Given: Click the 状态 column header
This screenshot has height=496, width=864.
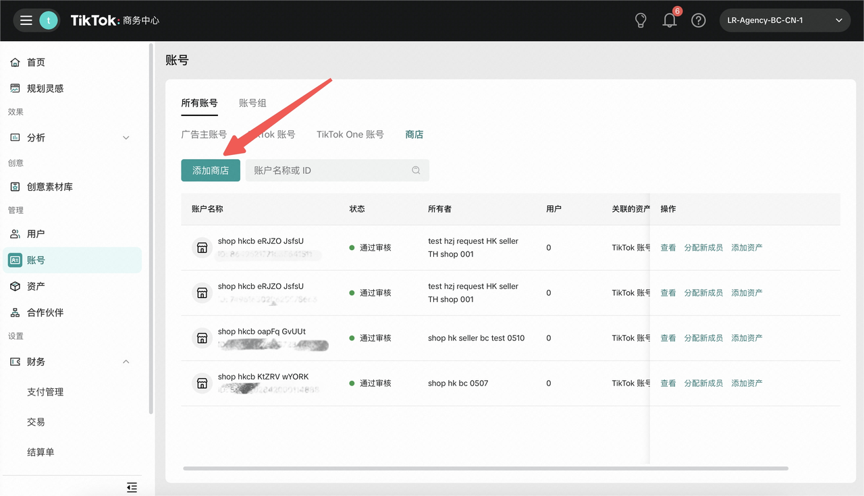Looking at the screenshot, I should pos(357,209).
